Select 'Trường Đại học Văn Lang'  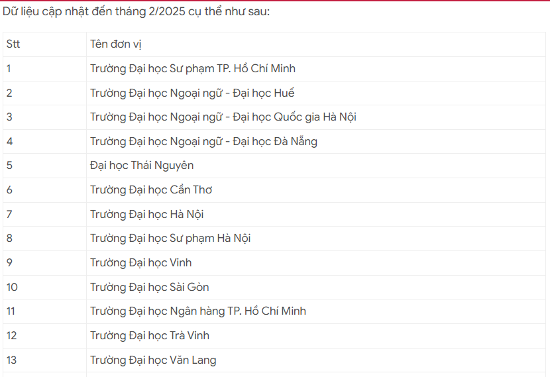tap(153, 360)
